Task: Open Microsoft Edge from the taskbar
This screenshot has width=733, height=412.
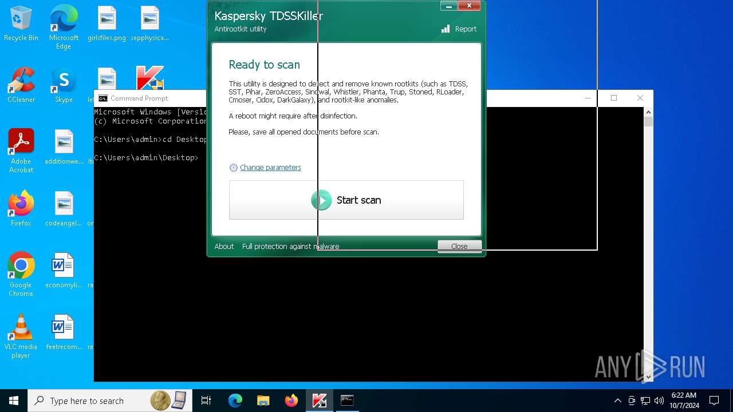Action: 235,401
